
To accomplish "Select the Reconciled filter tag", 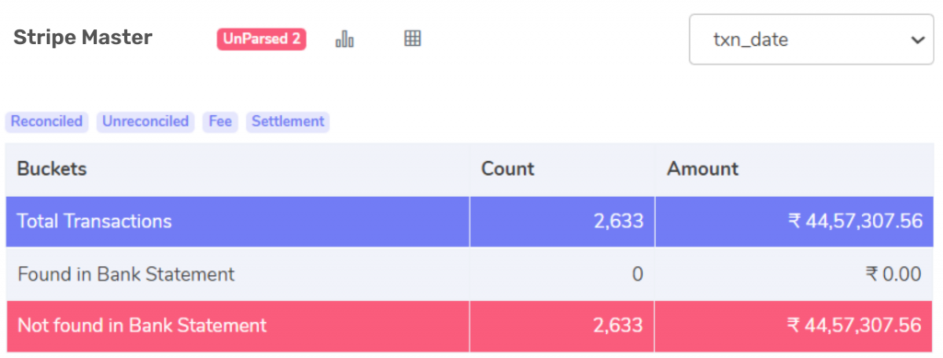I will coord(47,121).
